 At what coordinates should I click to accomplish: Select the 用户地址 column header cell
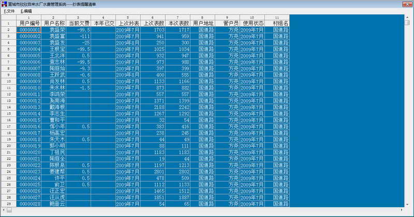click(x=202, y=23)
